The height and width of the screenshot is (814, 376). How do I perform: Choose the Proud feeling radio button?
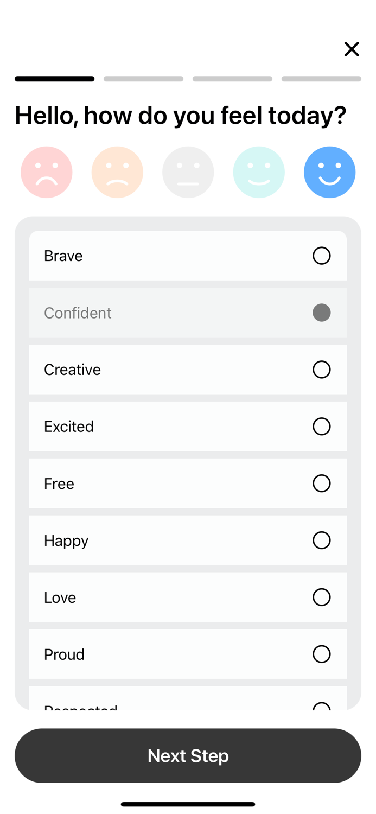click(x=321, y=654)
